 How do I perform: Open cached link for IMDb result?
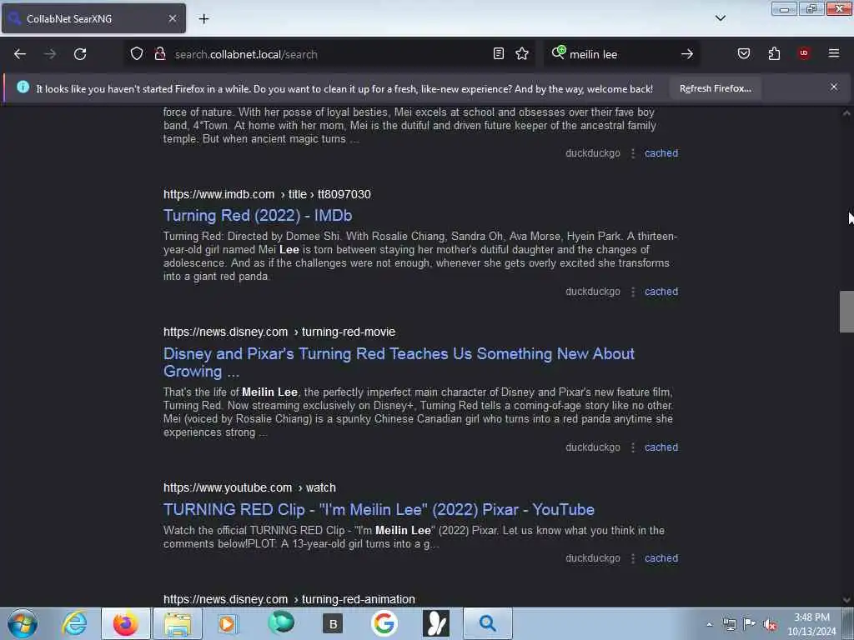pos(661,292)
